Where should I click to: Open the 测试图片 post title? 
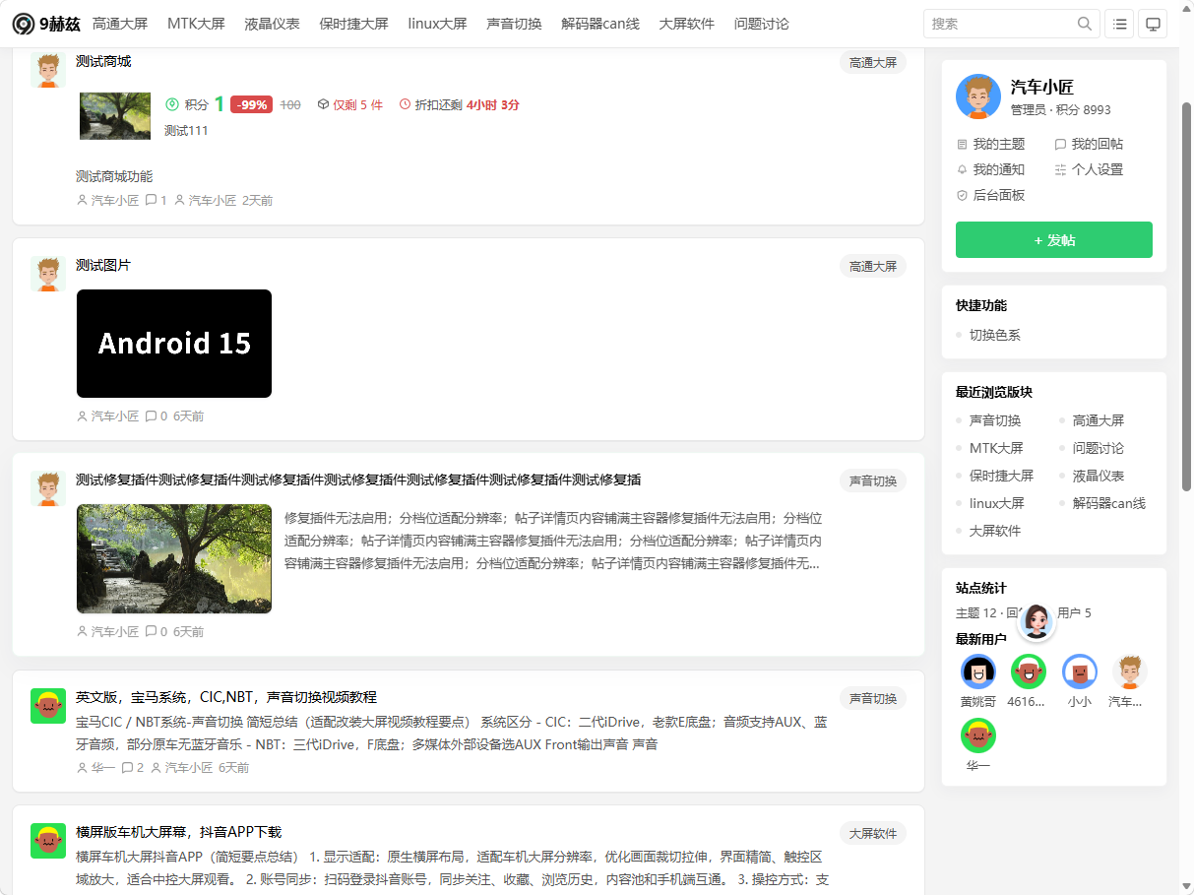(103, 265)
